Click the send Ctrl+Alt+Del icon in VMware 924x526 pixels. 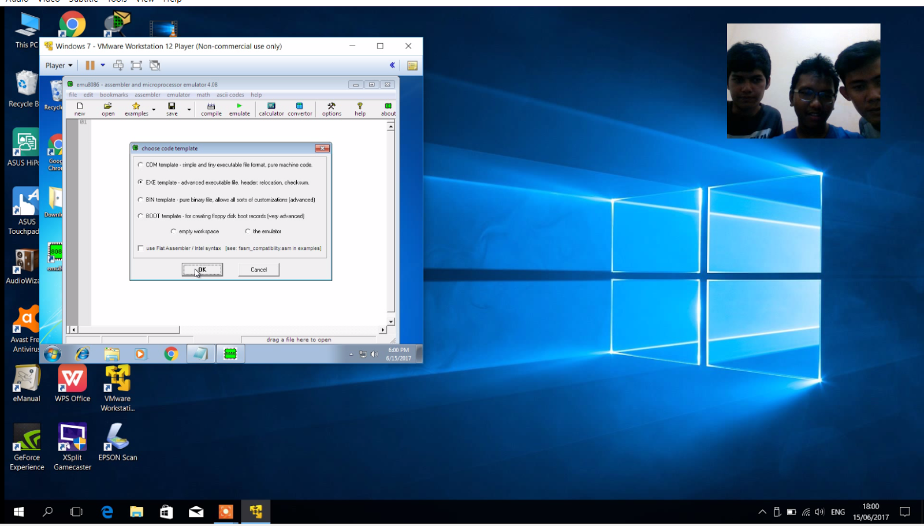[x=118, y=65]
